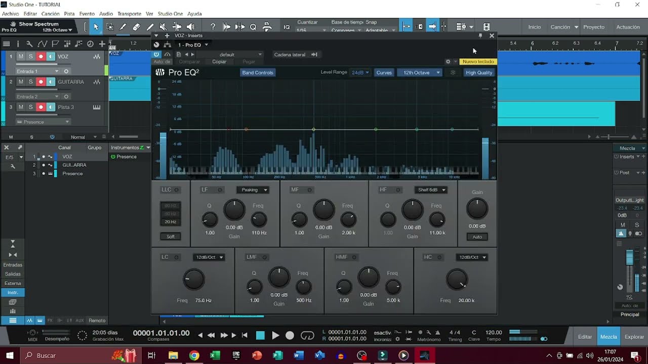Adjust the output Gain knob
Image resolution: width=648 pixels, height=364 pixels.
click(477, 209)
